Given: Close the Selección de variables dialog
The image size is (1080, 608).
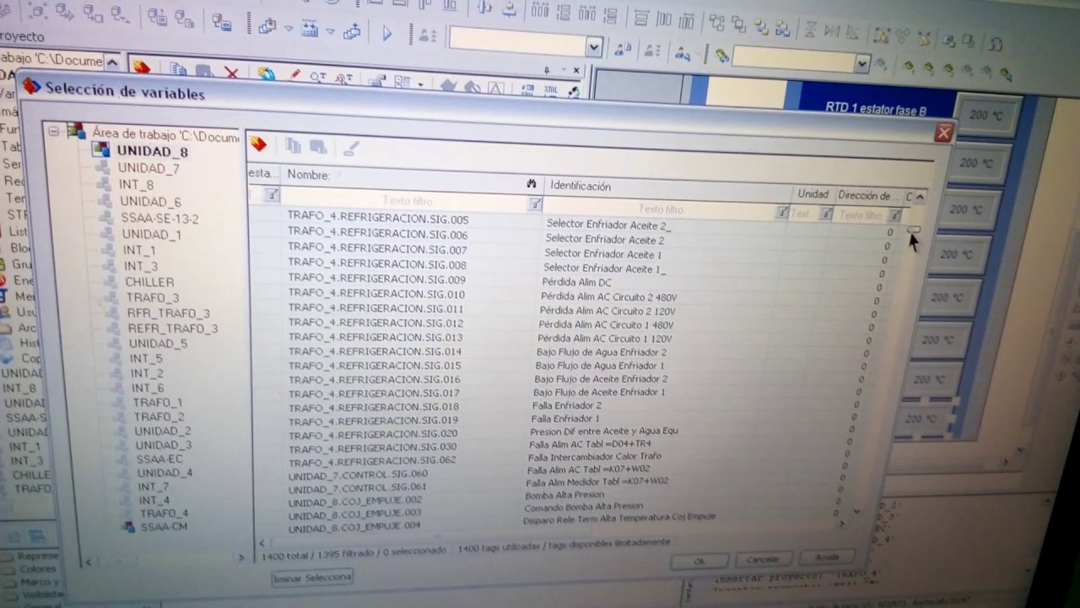Looking at the screenshot, I should (943, 133).
